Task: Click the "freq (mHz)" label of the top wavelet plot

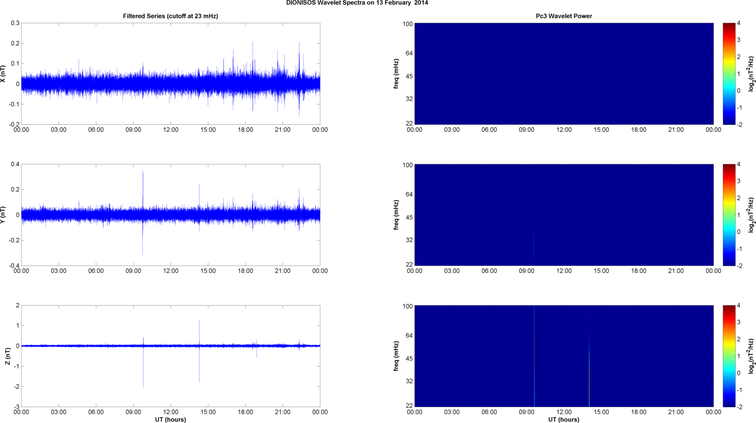Action: [x=396, y=74]
